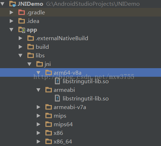Expand the mips64 folder arrow
The image size is (161, 146).
(39, 124)
